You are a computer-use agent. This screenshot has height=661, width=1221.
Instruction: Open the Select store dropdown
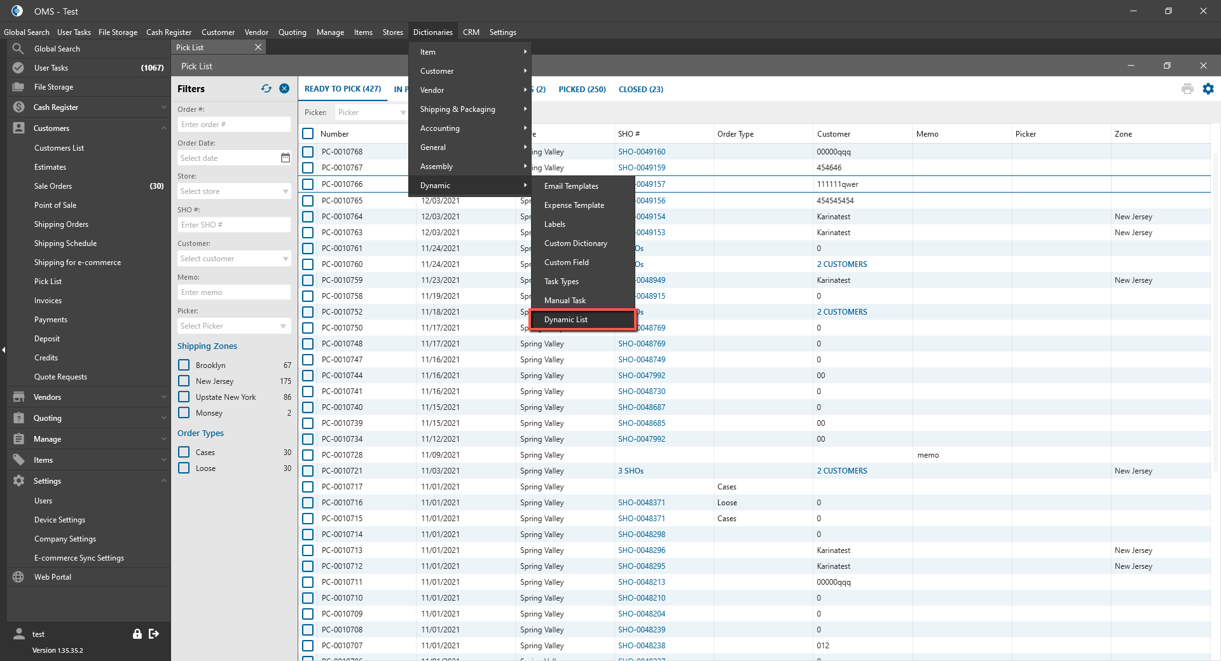point(233,191)
